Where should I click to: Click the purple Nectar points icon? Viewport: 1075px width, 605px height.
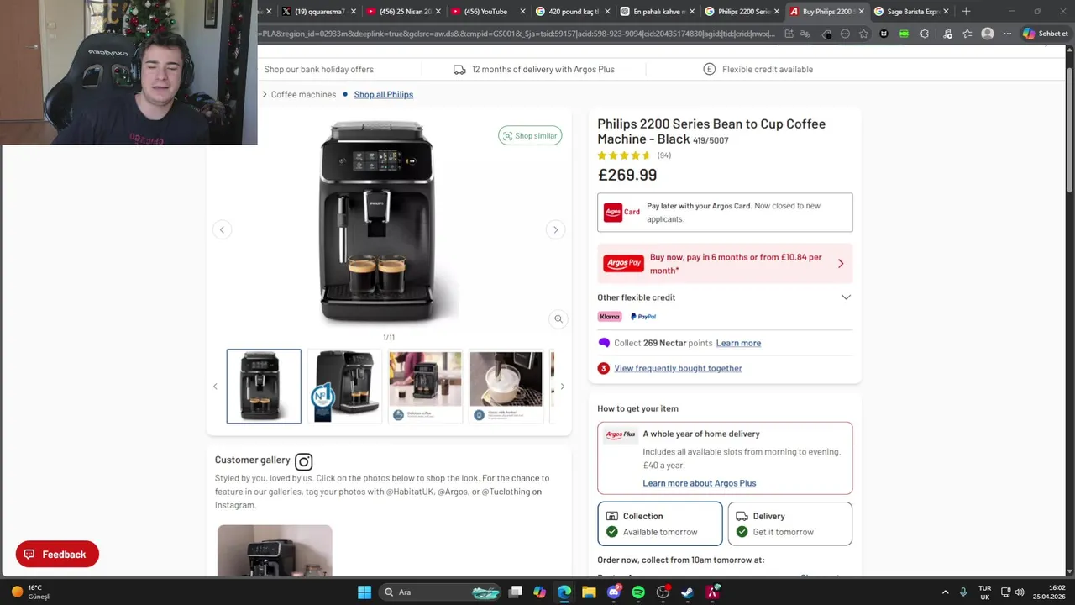tap(604, 343)
